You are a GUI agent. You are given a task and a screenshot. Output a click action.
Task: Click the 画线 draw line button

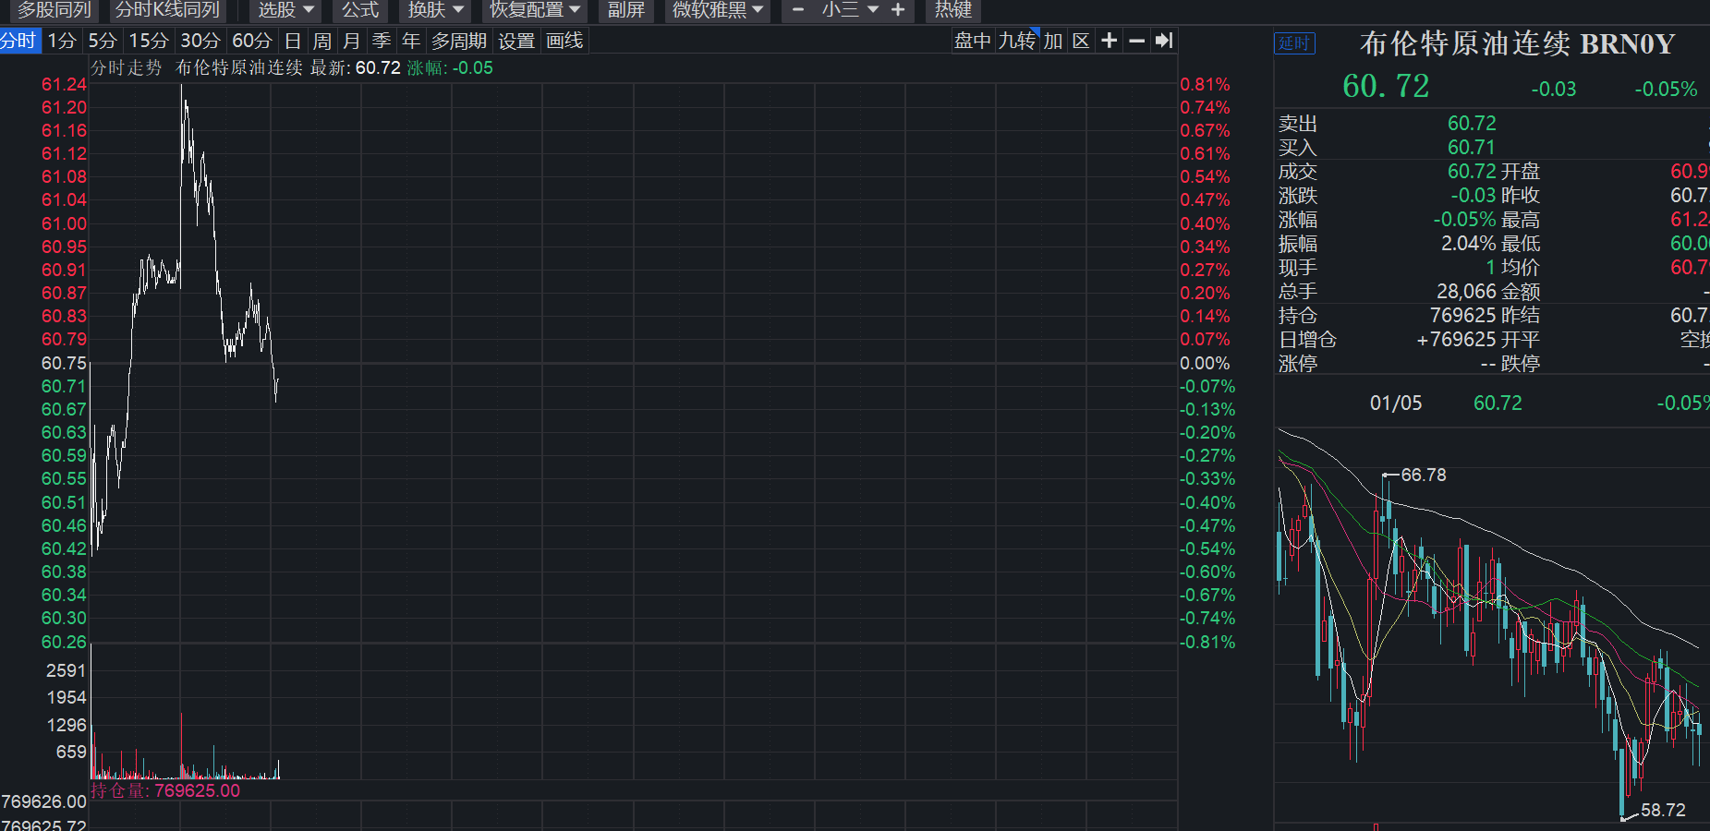pos(564,41)
